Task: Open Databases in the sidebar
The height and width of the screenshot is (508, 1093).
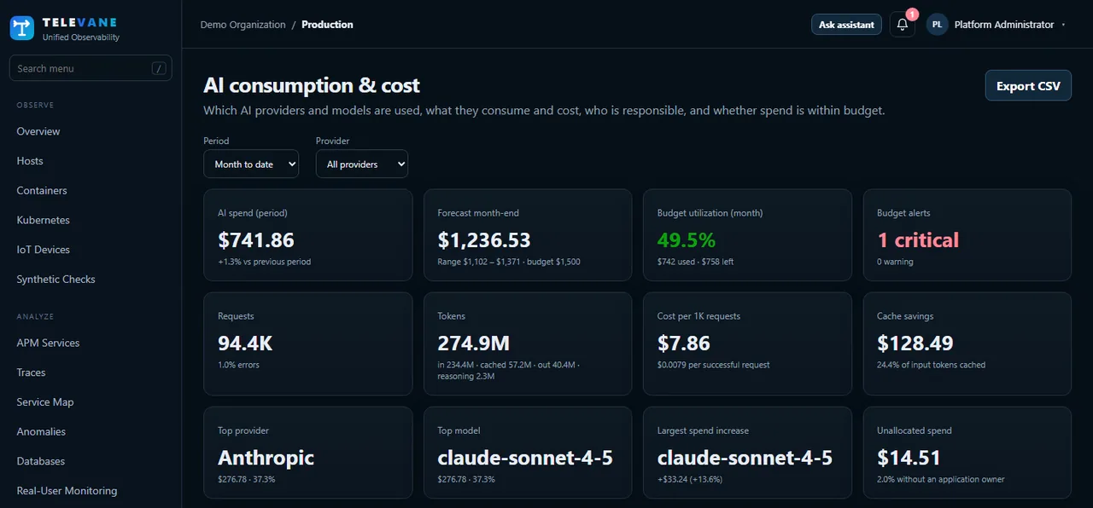Action: click(41, 461)
